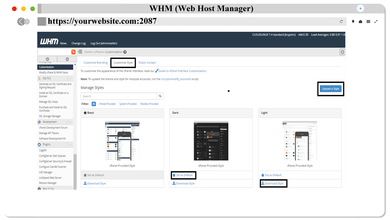Reload the page with the refresh icon
Image resolution: width=390 pixels, height=220 pixels.
[x=341, y=21]
